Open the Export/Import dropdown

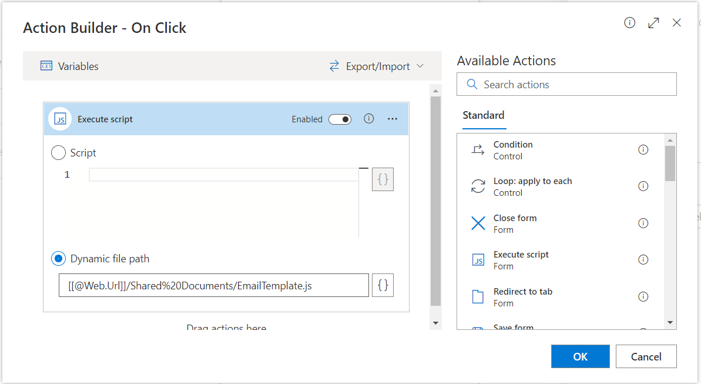[x=377, y=66]
